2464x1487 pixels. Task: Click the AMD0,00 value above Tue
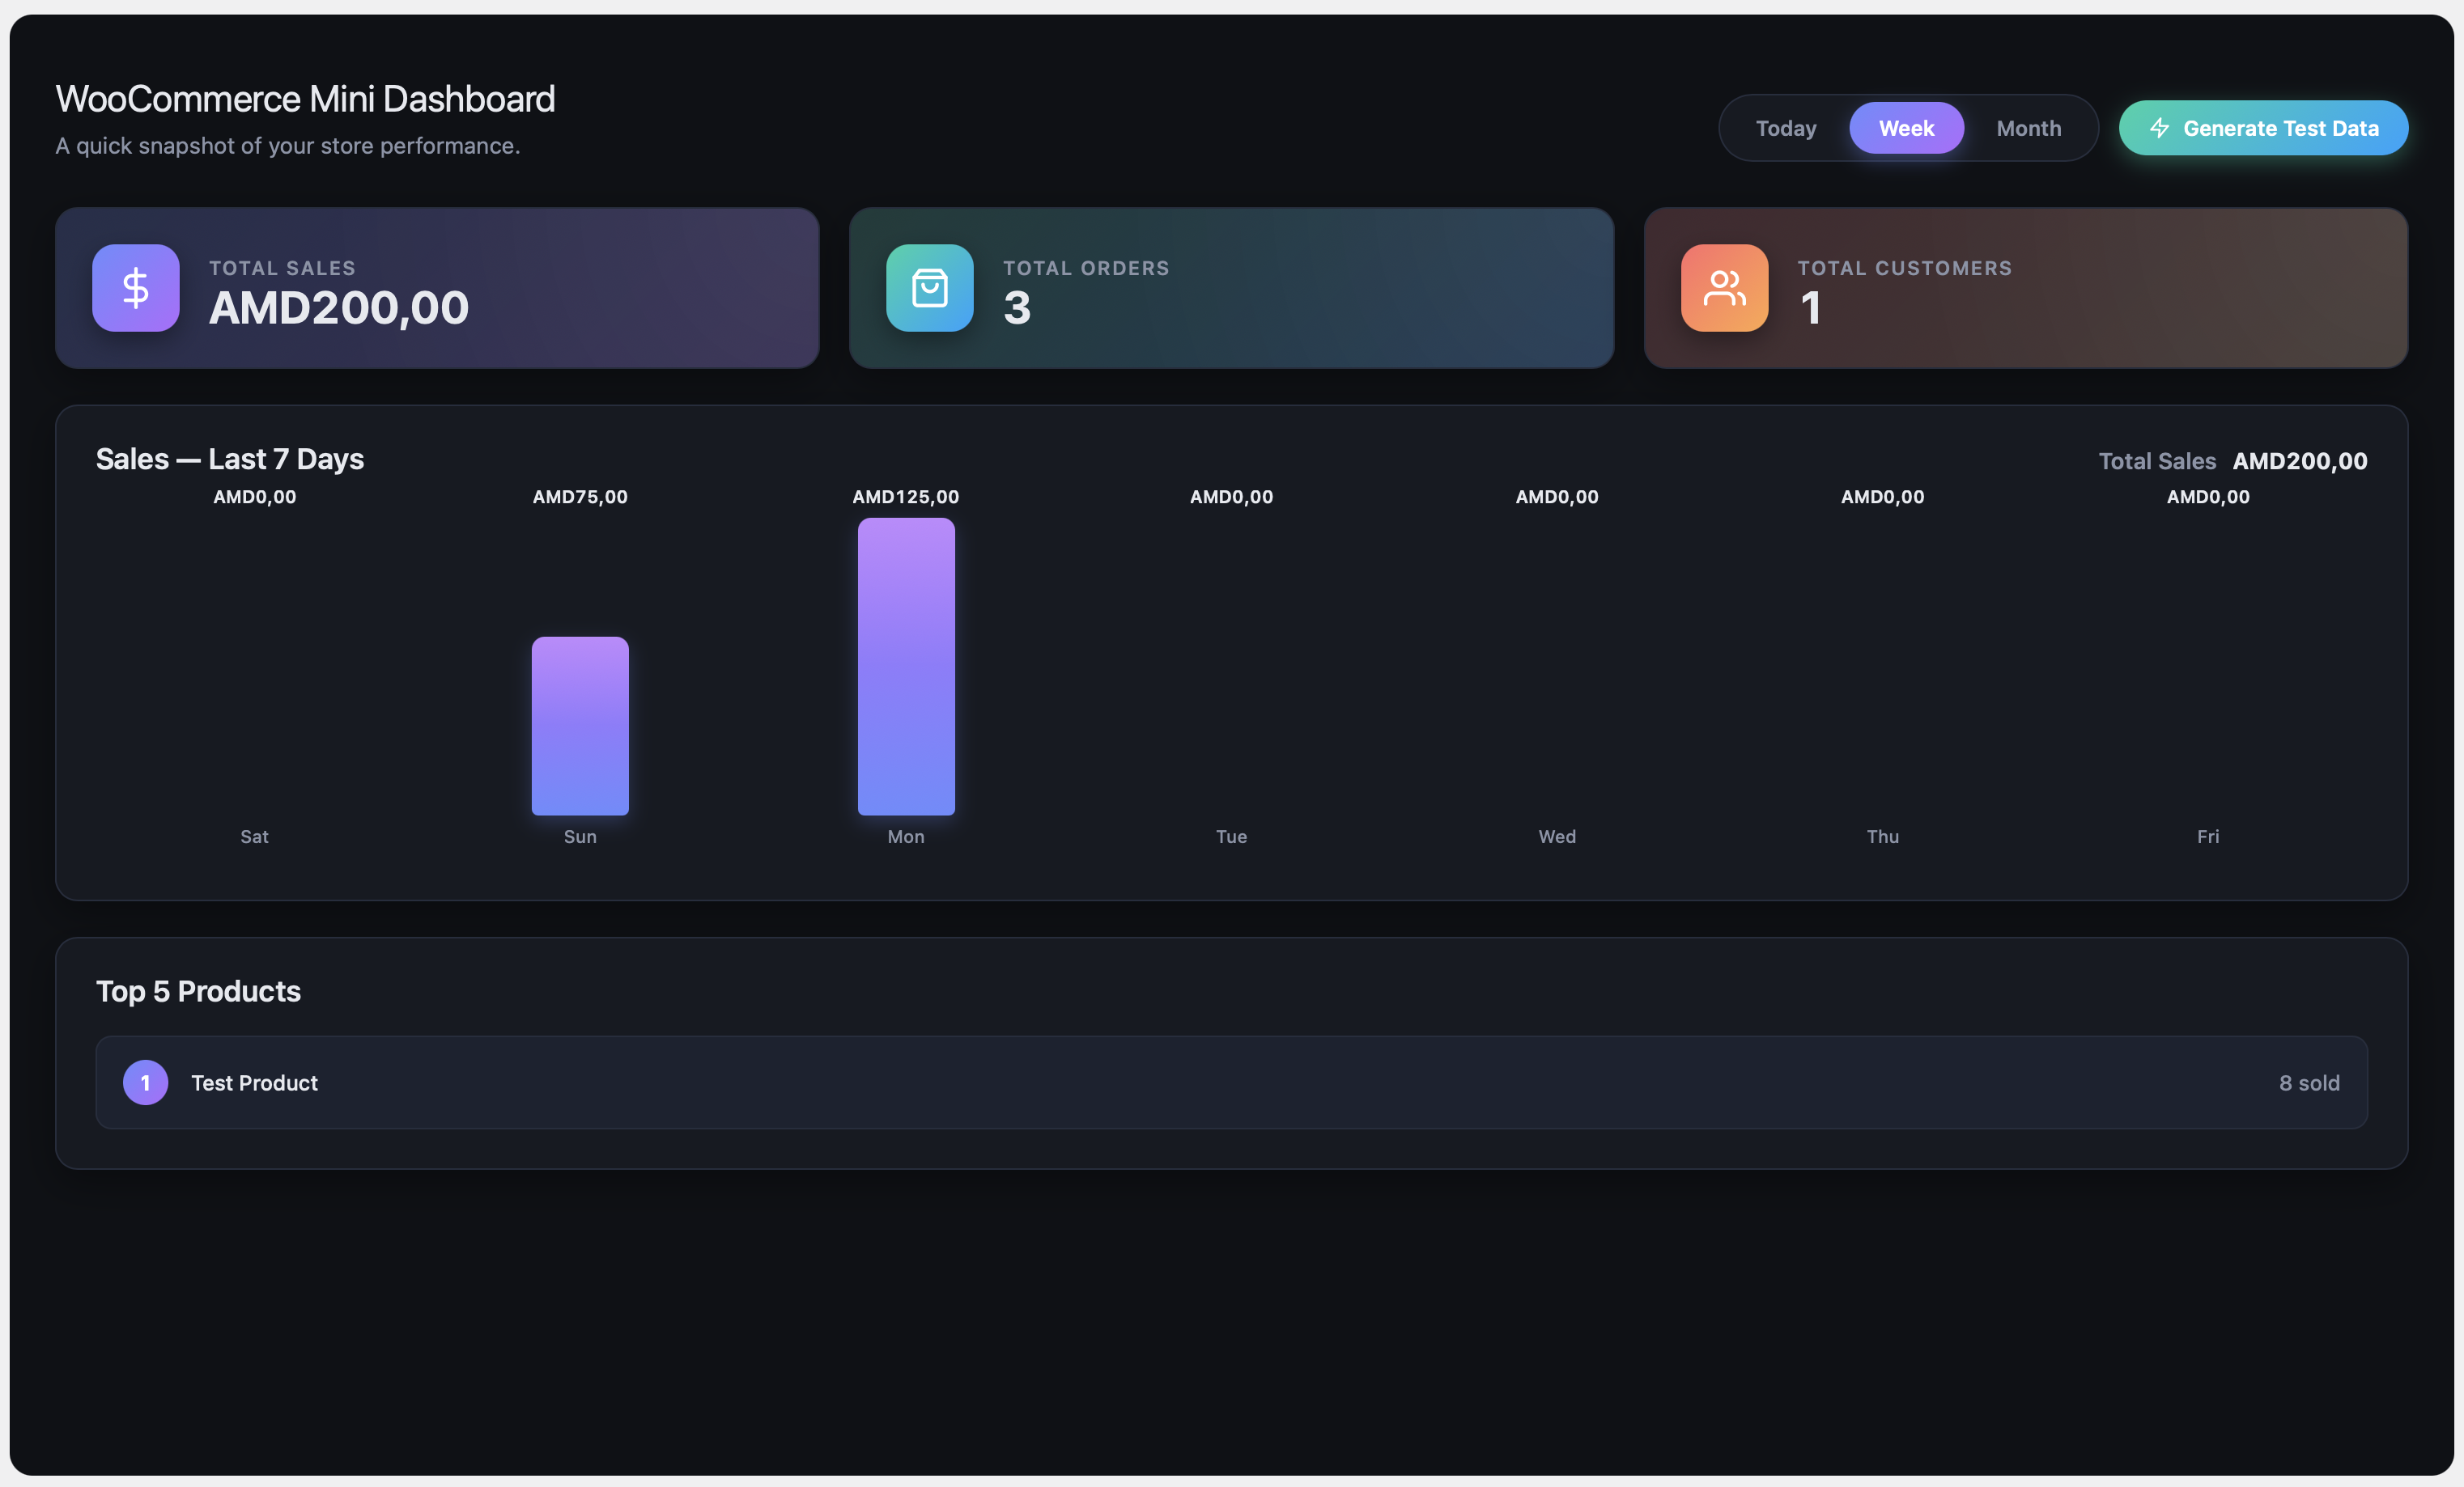(x=1232, y=497)
